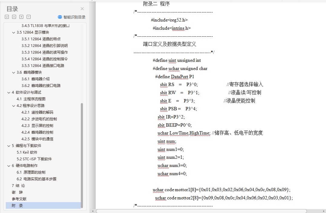Collapse the 3.6 蜂鸣器模块 section
The height and width of the screenshot is (213, 326).
click(14, 72)
